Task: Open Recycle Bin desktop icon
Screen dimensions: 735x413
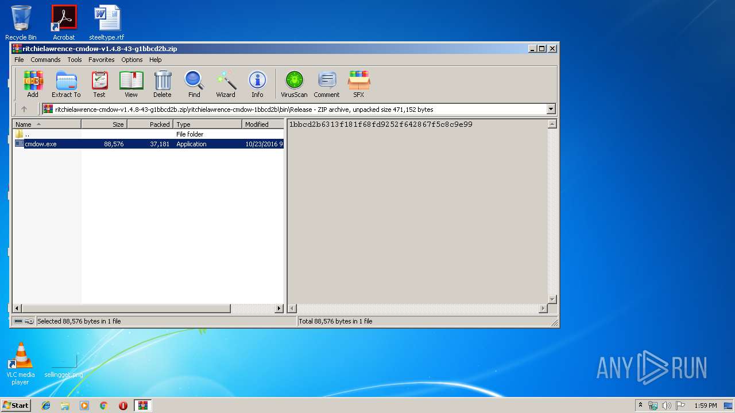Action: click(x=21, y=22)
